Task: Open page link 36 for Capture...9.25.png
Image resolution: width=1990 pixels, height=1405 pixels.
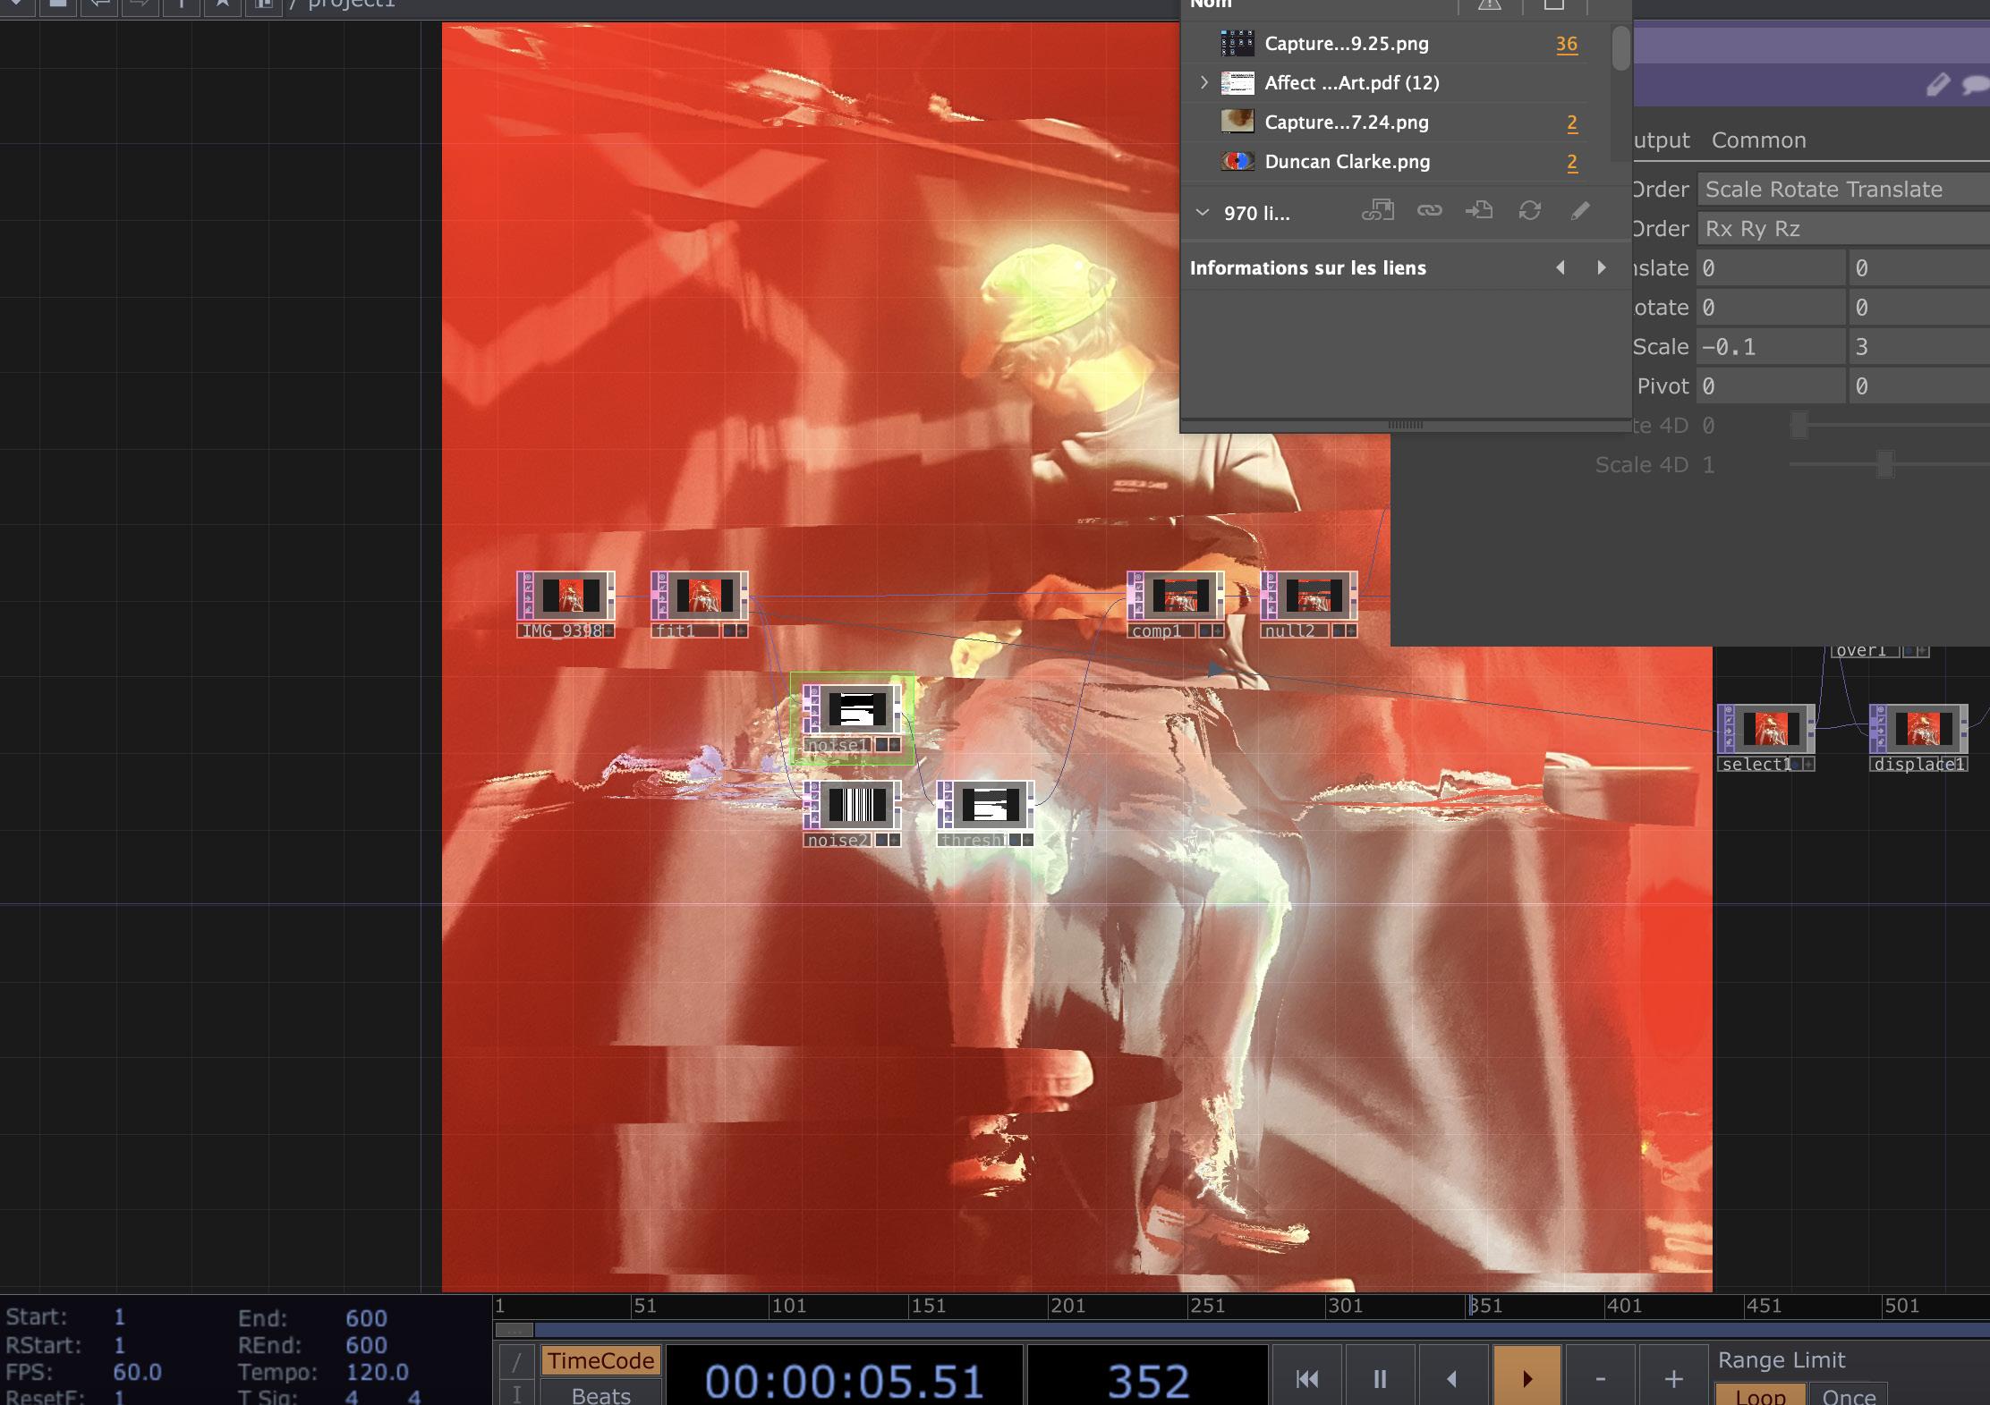Action: tap(1566, 44)
